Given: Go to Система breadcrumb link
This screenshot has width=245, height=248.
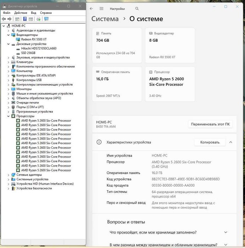Looking at the screenshot, I should (105, 19).
